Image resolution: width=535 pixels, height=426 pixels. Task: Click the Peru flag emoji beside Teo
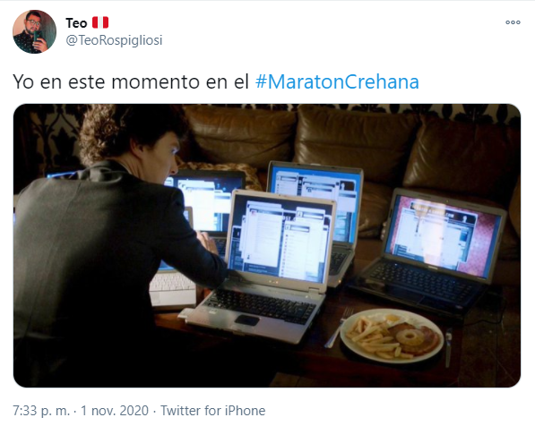pyautogui.click(x=100, y=23)
